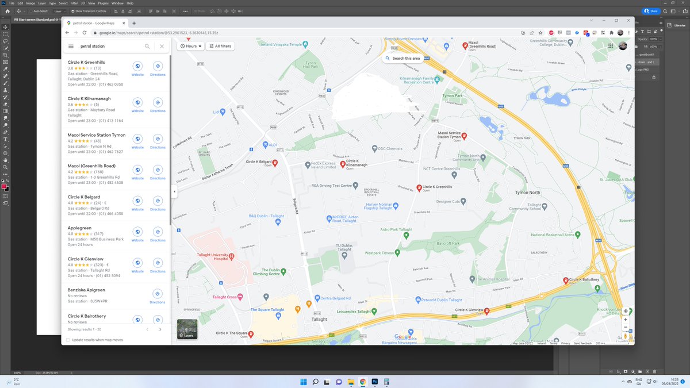Toggle Auto-Select checkbox in Photoshop options
Viewport: 690px width, 388px height.
tap(31, 11)
